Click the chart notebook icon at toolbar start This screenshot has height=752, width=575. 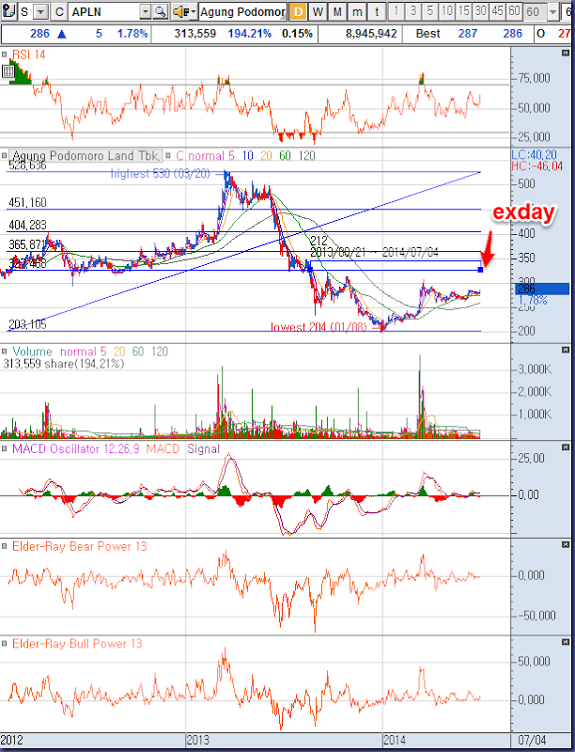[x=8, y=11]
